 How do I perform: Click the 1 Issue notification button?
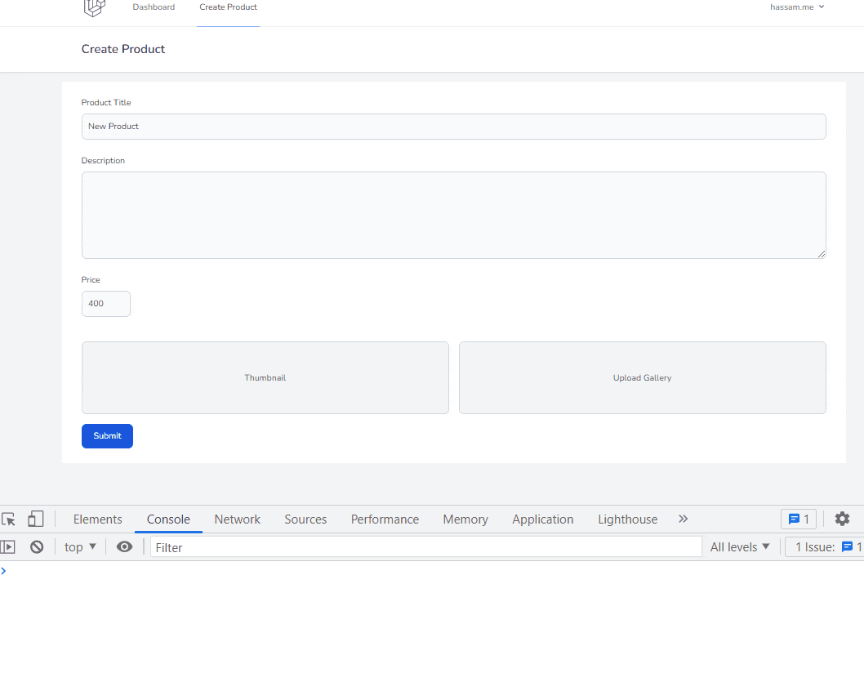click(825, 546)
